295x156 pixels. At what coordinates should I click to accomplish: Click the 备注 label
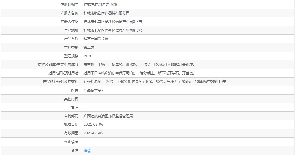[x=75, y=108]
